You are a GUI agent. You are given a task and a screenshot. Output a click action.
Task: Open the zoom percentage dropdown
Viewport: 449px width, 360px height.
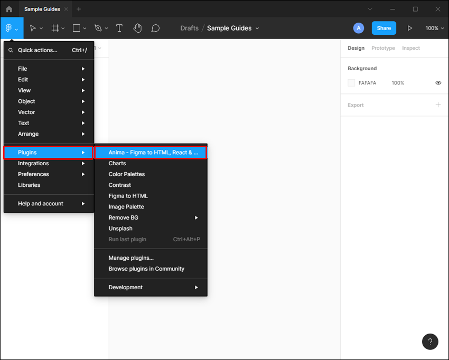tap(434, 28)
